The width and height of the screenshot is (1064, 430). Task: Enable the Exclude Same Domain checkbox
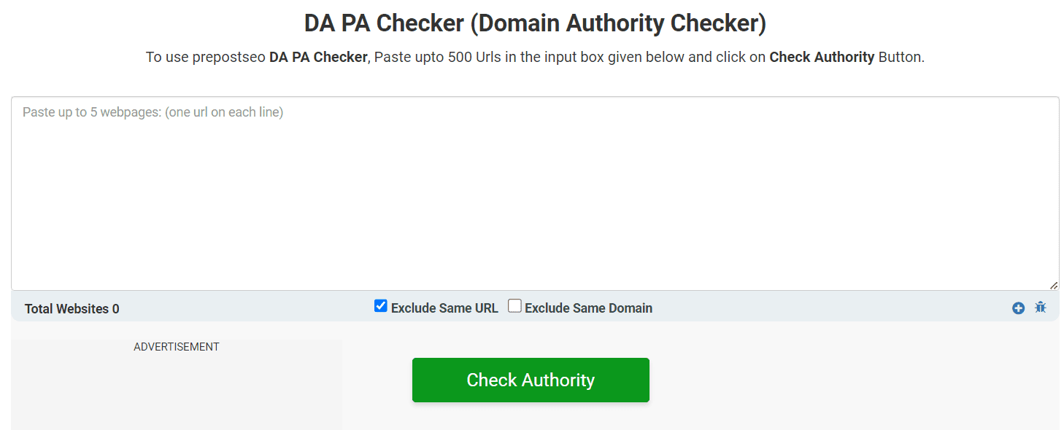pos(514,305)
